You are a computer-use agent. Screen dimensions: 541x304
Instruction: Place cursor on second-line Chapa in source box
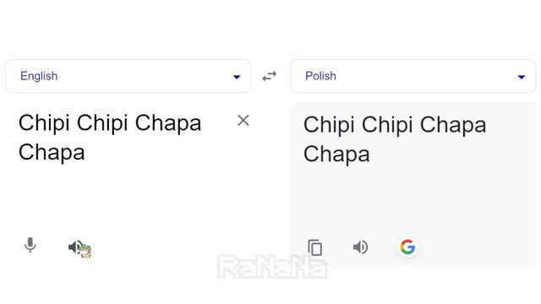coord(52,152)
